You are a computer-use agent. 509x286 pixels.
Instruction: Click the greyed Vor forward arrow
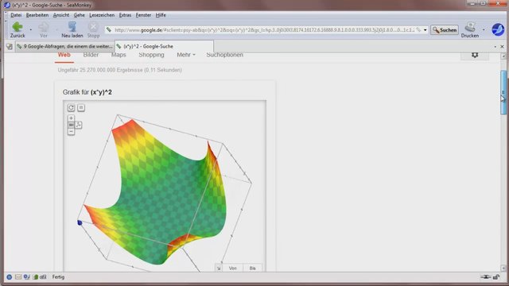[44, 29]
